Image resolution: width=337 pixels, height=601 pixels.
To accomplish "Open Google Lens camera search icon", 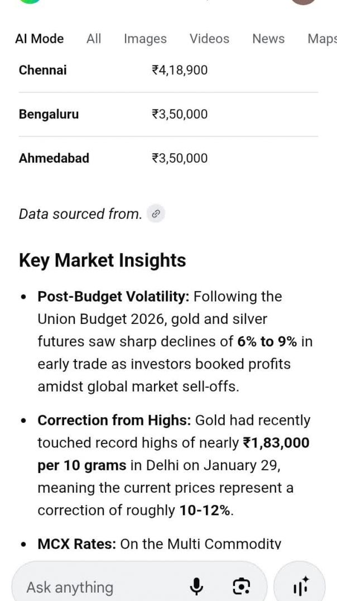I will pyautogui.click(x=241, y=586).
